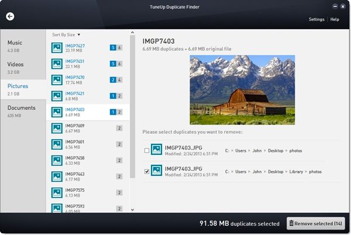This screenshot has height=235, width=351.
Task: Open Settings
Action: (x=316, y=19)
